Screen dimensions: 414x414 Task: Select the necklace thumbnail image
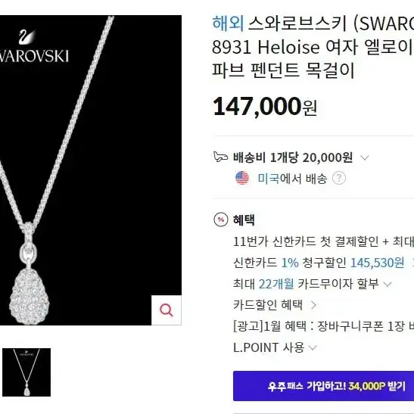26,372
